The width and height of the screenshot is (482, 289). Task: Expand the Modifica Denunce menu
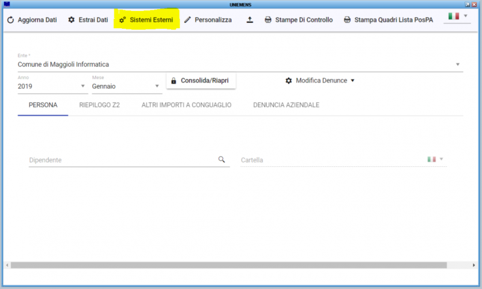320,81
